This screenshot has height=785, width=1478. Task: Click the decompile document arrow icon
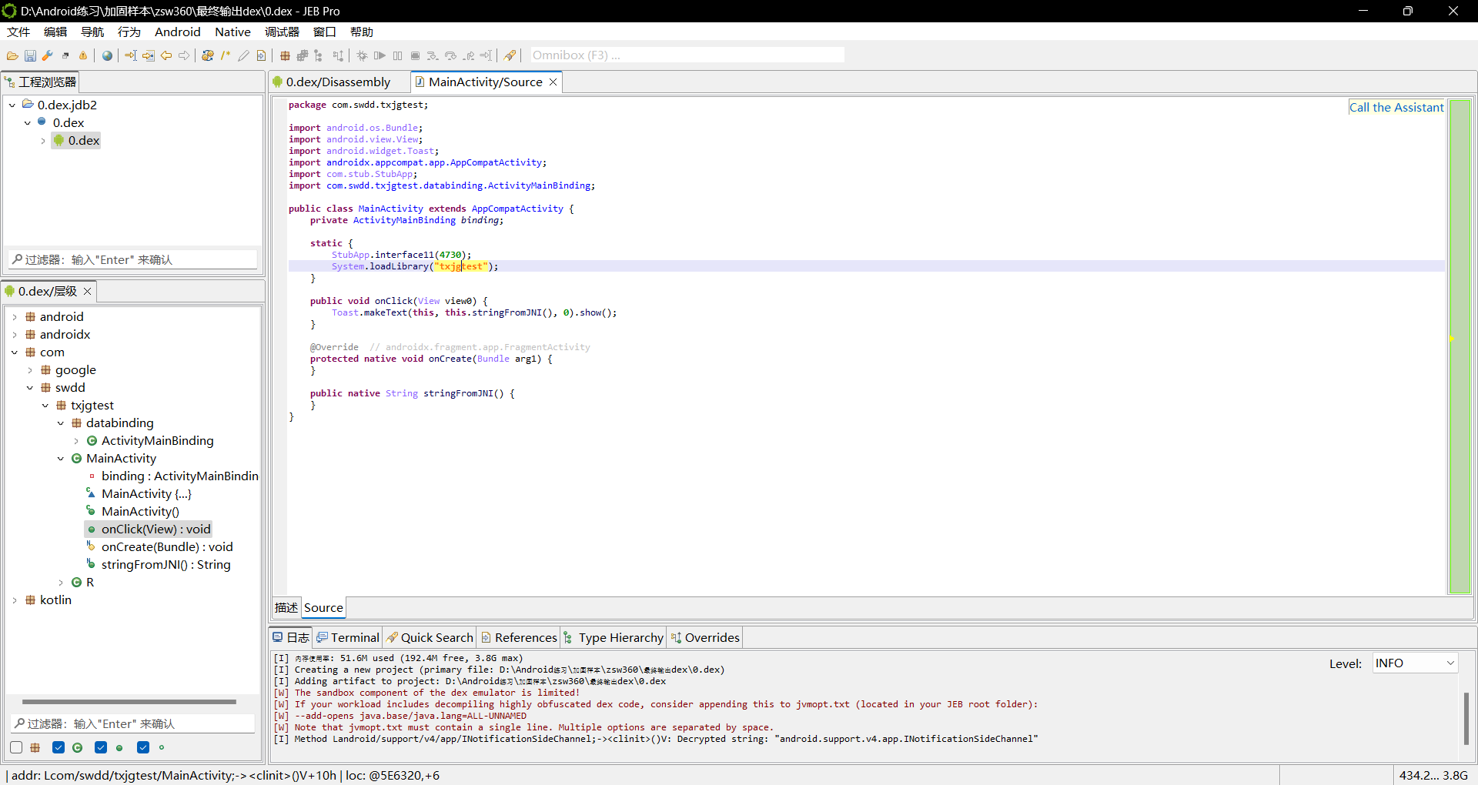point(261,55)
